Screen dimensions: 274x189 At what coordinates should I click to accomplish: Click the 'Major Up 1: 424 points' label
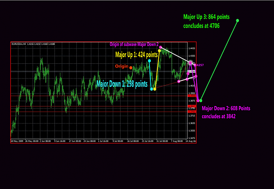pyautogui.click(x=136, y=55)
